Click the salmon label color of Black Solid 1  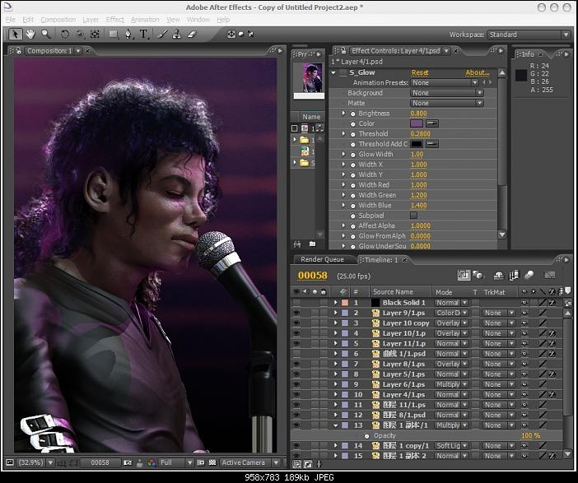click(345, 303)
